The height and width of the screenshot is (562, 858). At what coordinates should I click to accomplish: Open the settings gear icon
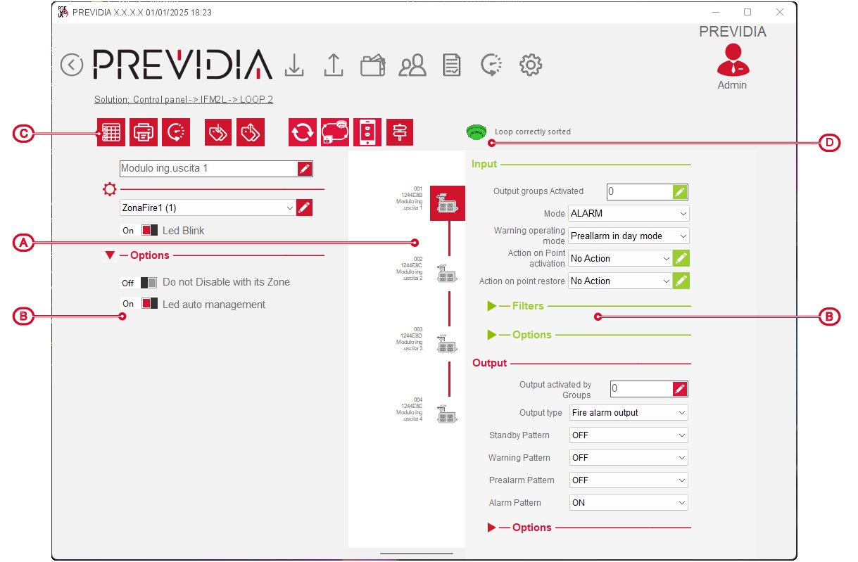coord(530,65)
